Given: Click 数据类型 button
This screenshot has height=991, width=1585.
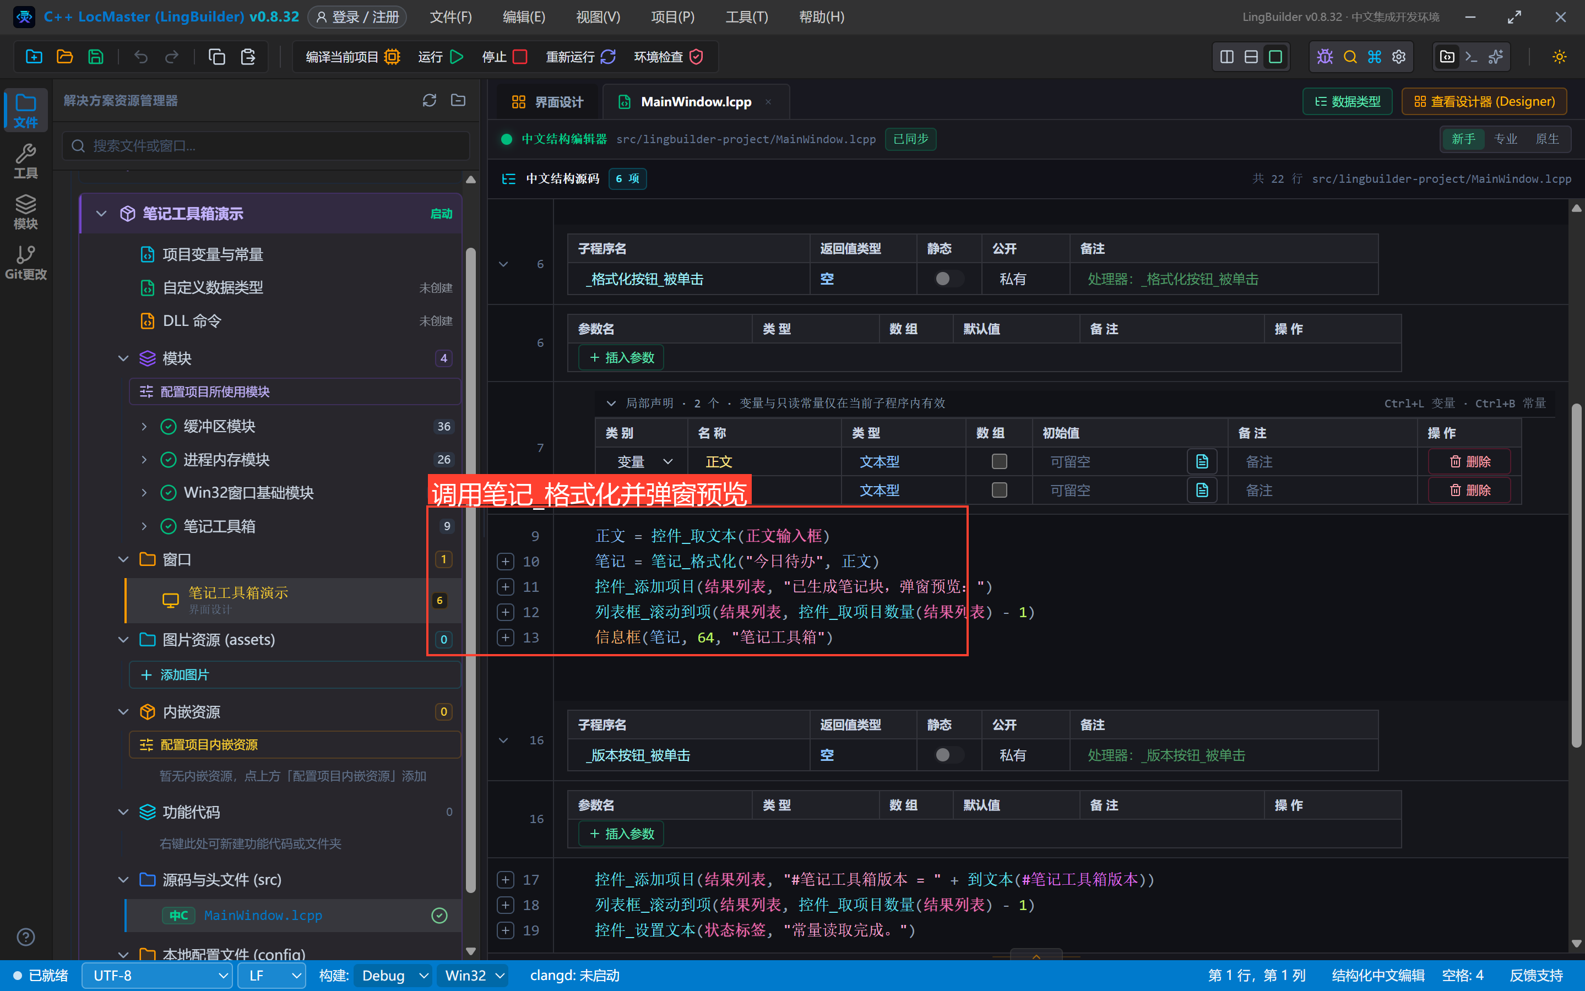Looking at the screenshot, I should tap(1347, 102).
